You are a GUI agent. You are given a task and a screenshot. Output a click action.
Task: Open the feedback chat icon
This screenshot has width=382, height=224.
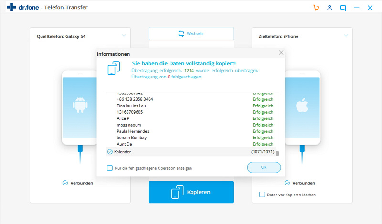pyautogui.click(x=343, y=8)
